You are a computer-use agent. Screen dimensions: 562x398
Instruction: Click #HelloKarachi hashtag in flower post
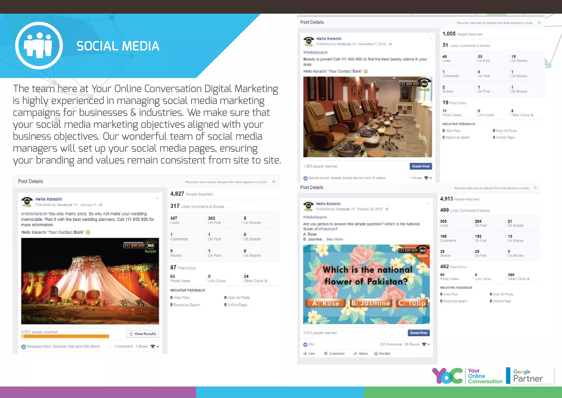click(315, 217)
